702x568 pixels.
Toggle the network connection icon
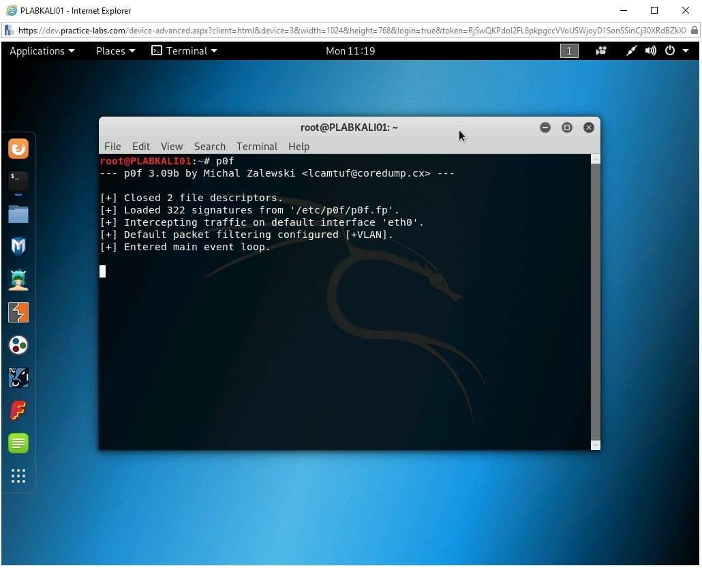pyautogui.click(x=630, y=50)
